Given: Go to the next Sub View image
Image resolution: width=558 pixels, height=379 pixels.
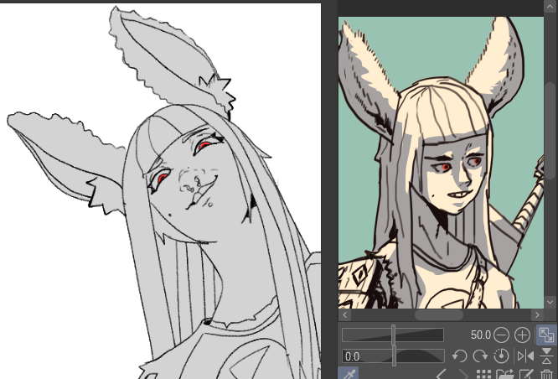Looking at the screenshot, I should [x=462, y=374].
